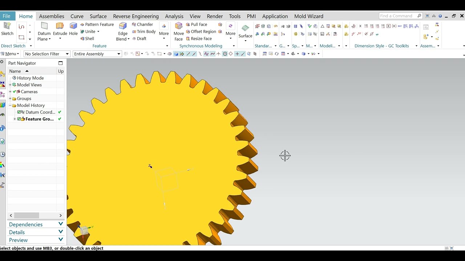Apply a Draft to faces
The height and width of the screenshot is (261, 465).
point(139,39)
